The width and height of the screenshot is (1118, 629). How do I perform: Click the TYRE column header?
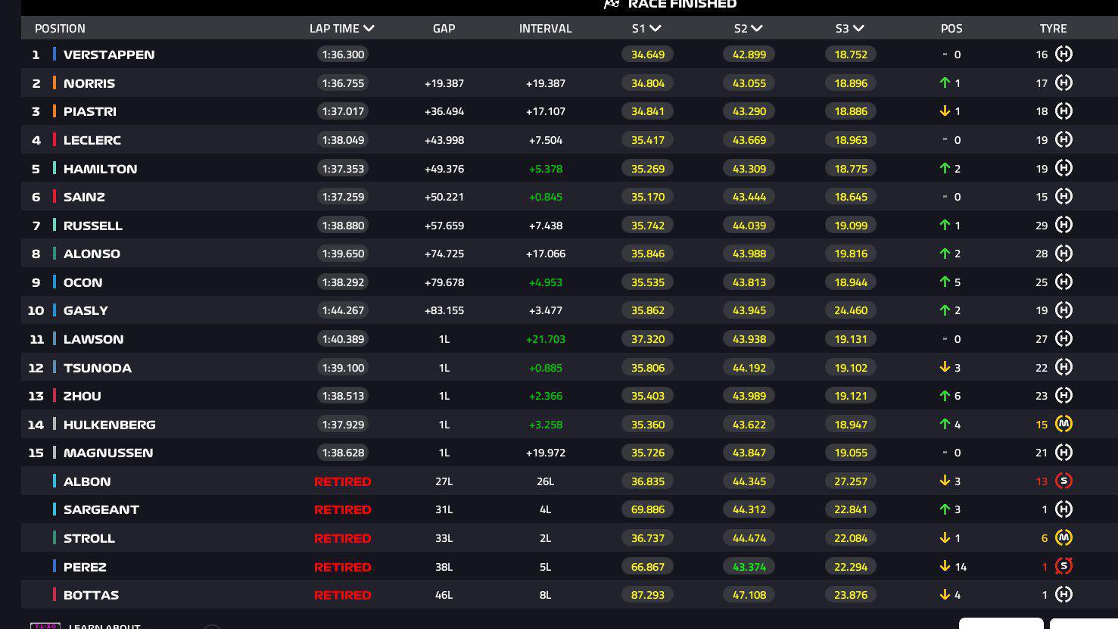(1053, 29)
